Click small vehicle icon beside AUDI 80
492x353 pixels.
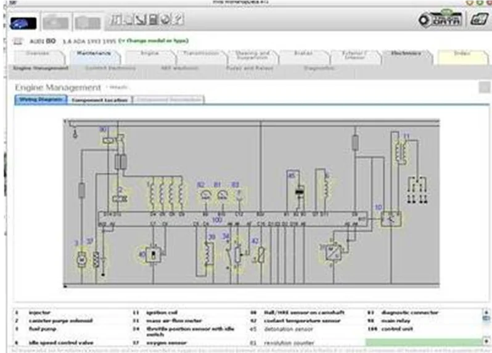pos(18,41)
